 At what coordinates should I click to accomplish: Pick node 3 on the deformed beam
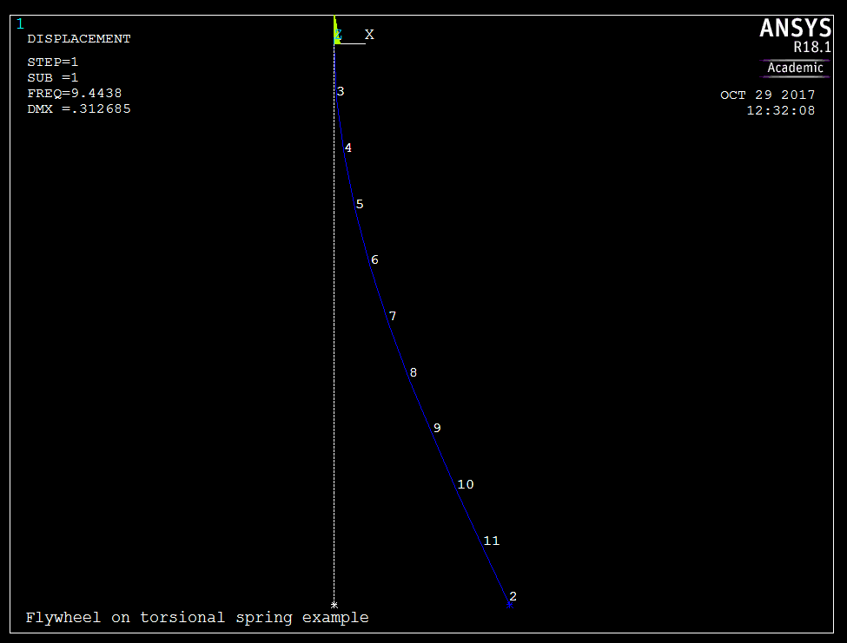(x=340, y=92)
